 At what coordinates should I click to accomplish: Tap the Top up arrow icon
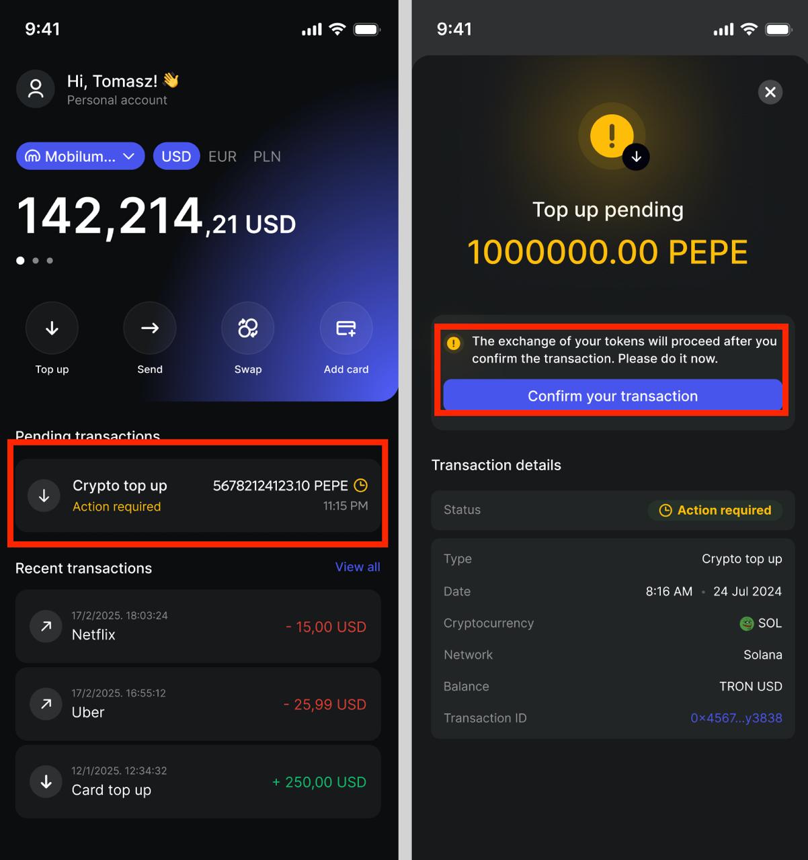point(52,328)
